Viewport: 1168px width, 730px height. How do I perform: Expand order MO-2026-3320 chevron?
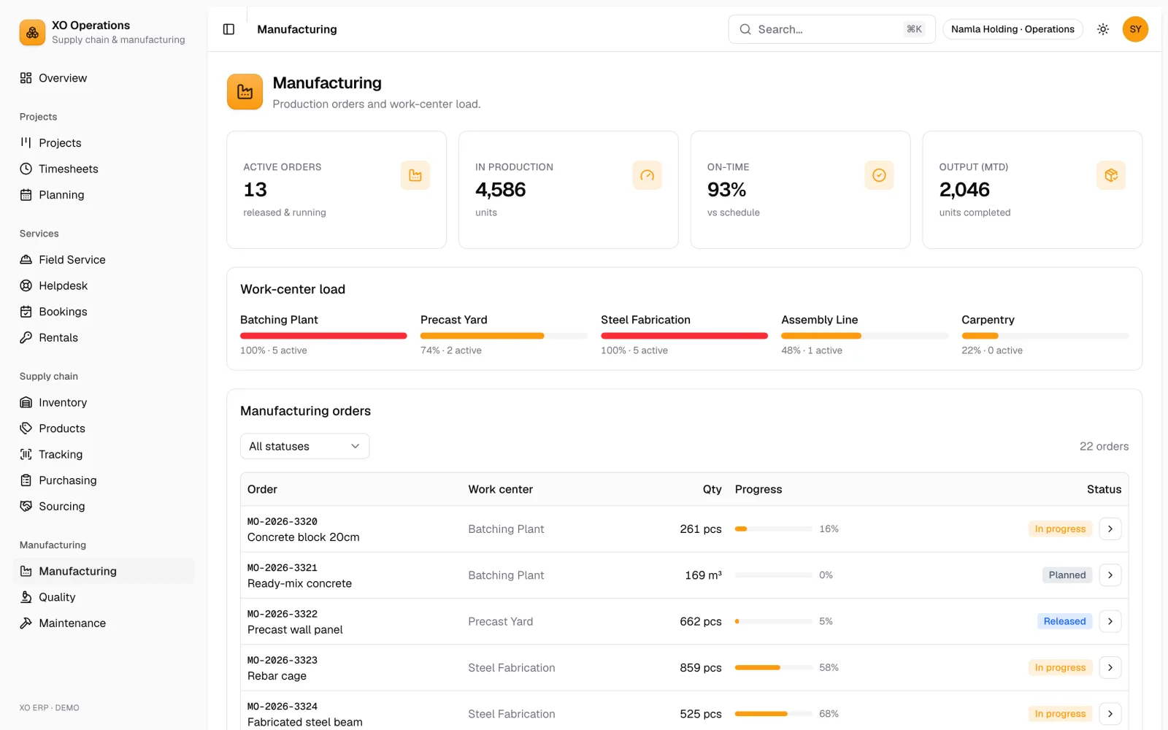1110,529
